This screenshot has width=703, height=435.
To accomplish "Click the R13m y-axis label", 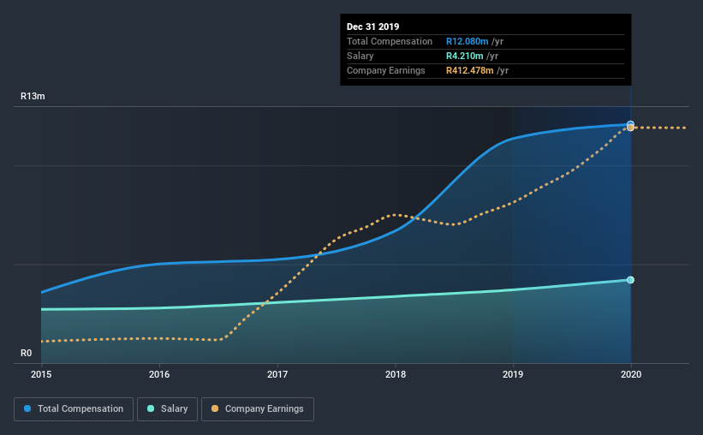I will (x=33, y=96).
